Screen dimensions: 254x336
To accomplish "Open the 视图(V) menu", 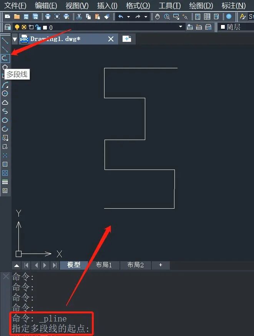I will 77,6.
